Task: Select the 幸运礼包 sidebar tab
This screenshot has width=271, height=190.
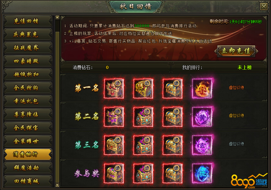Action: pyautogui.click(x=28, y=101)
